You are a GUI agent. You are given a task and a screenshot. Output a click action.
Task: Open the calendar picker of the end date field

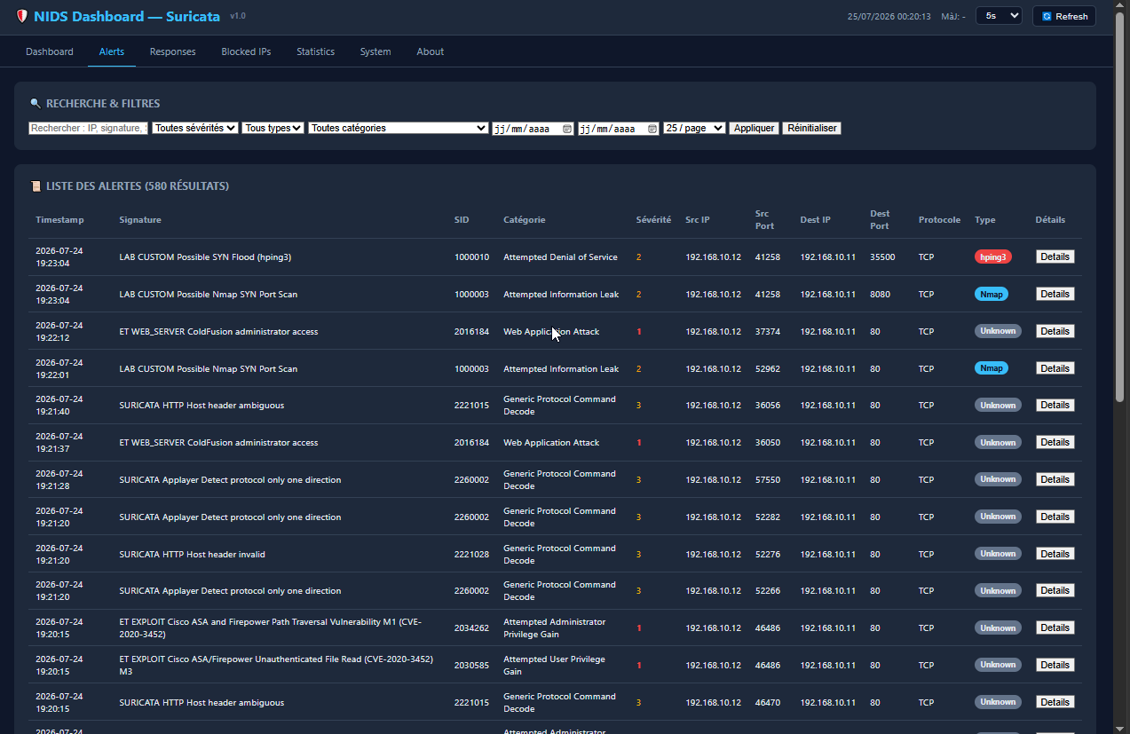coord(652,129)
